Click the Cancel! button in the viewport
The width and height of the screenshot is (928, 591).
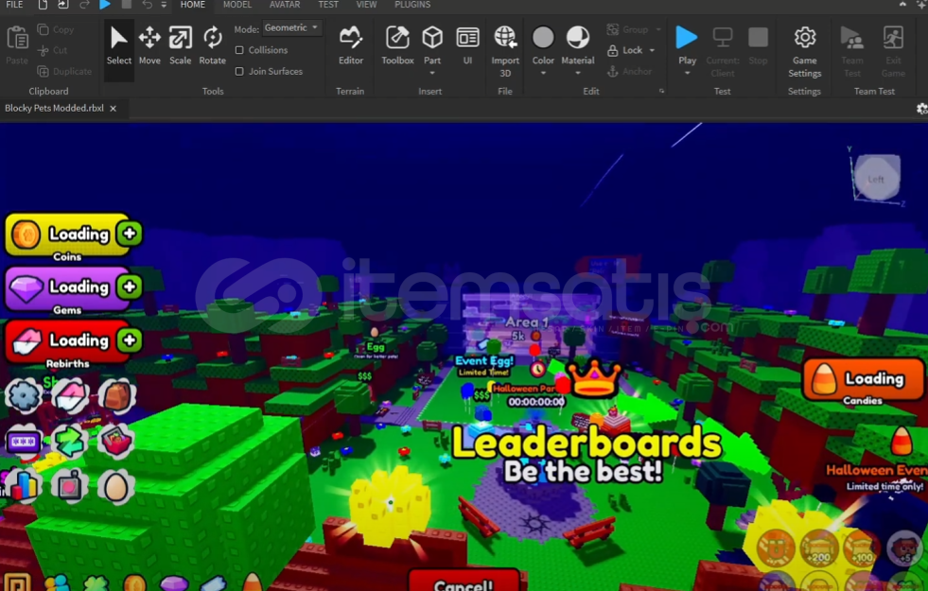click(464, 581)
